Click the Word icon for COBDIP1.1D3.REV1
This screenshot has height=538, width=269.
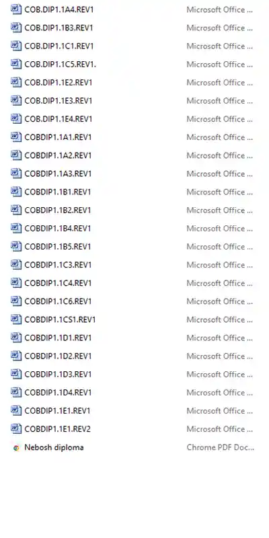[x=15, y=374]
